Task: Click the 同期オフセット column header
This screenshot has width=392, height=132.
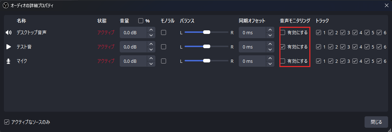Action: pyautogui.click(x=252, y=21)
